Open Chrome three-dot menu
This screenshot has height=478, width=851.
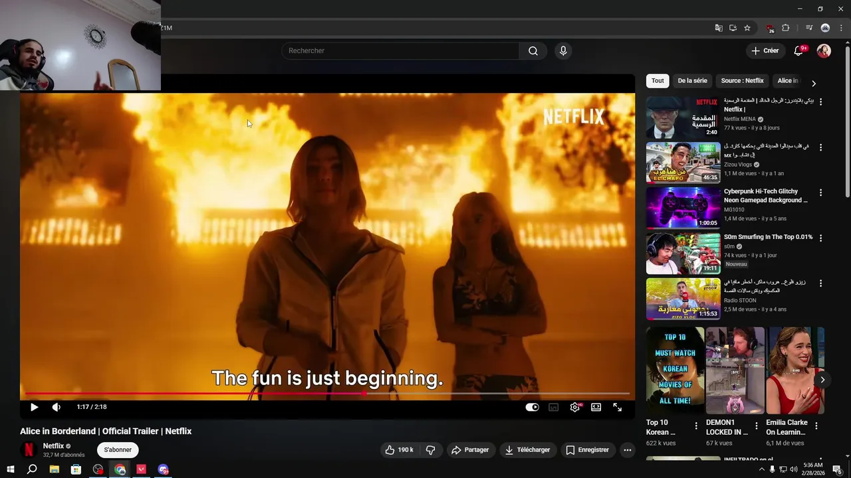(841, 28)
